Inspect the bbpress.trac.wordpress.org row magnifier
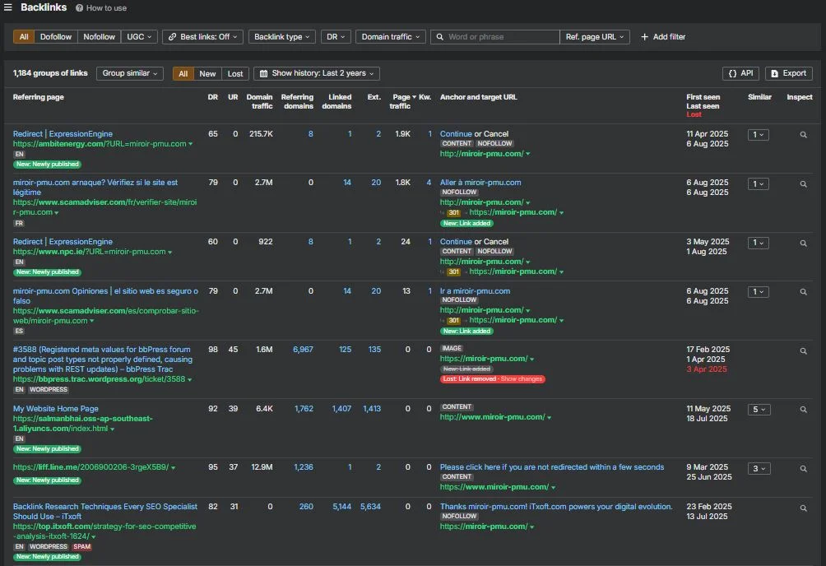This screenshot has width=826, height=566. 803,351
